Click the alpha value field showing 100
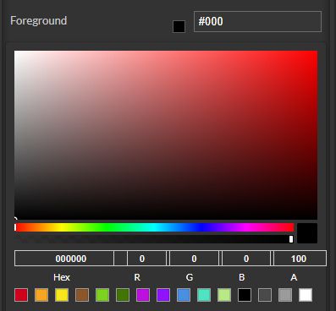Viewport: 336px width, 311px height. [x=300, y=259]
